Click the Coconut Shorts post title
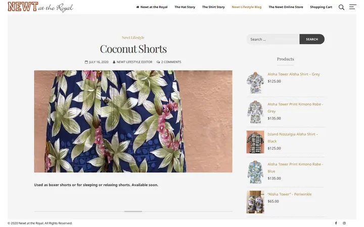The height and width of the screenshot is (227, 364). click(133, 49)
